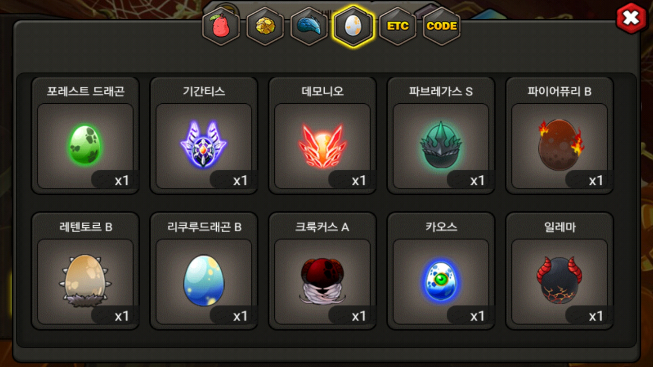This screenshot has width=653, height=367.
Task: Choose the purple 기간티스 emblem egg
Action: [x=204, y=145]
